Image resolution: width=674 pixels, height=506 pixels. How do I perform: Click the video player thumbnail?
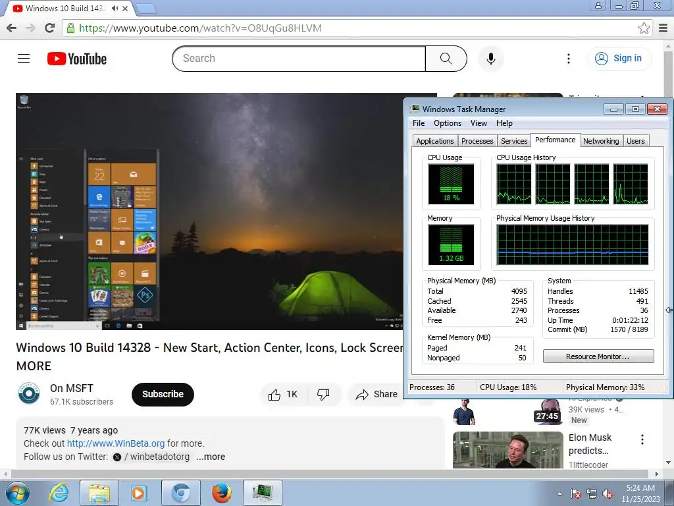(x=210, y=211)
